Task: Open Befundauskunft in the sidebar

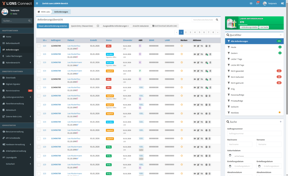Action: tap(13, 43)
